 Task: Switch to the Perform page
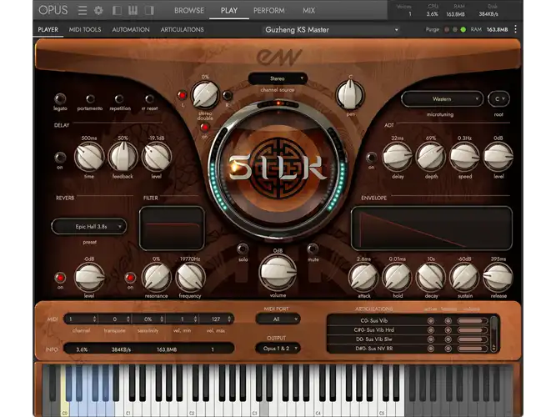tap(268, 11)
